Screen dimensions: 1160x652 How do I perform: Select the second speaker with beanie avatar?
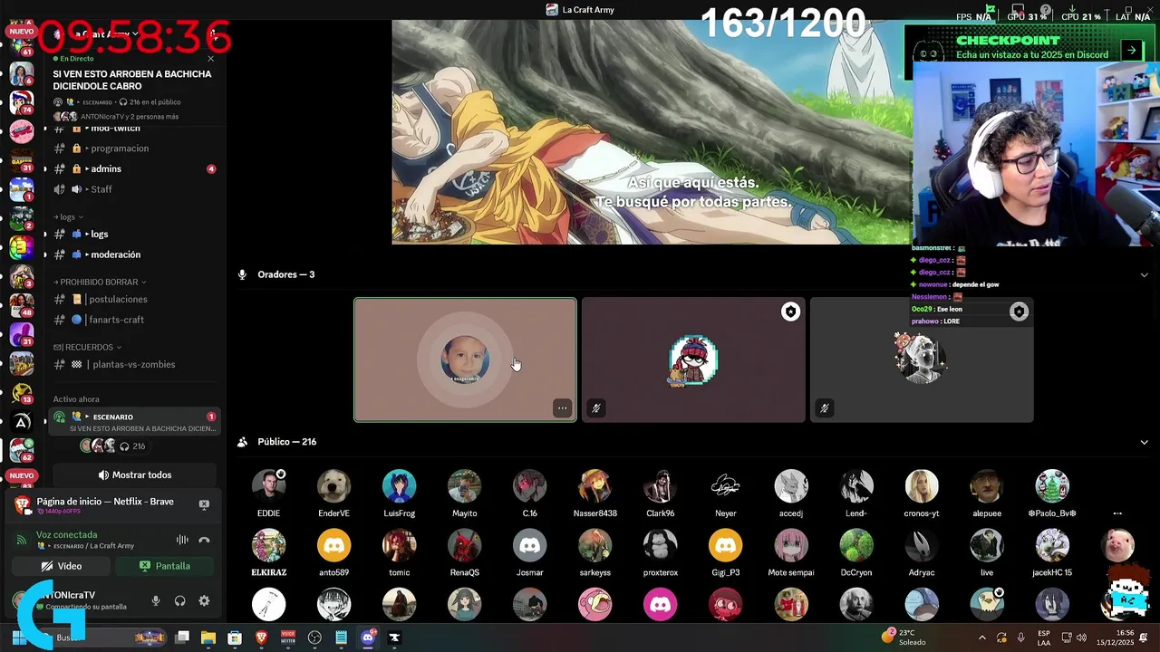[693, 360]
